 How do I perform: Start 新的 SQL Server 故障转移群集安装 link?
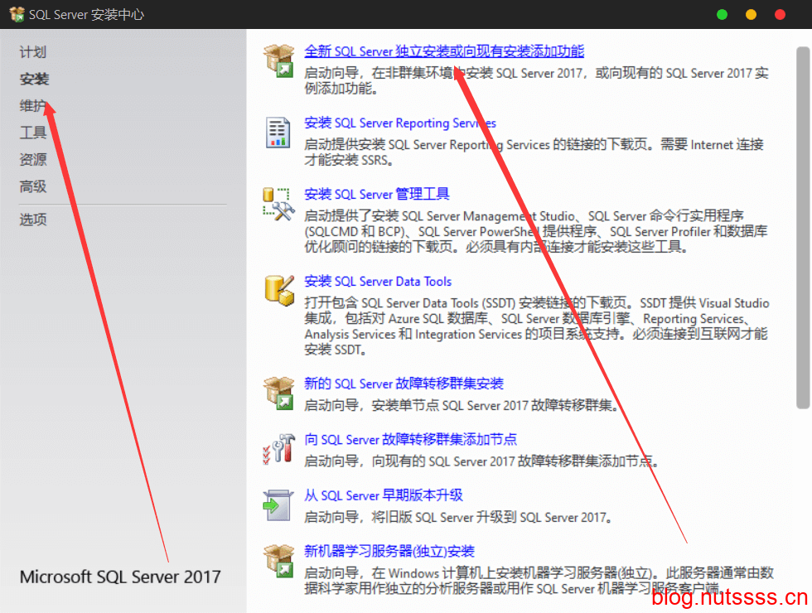pos(404,384)
